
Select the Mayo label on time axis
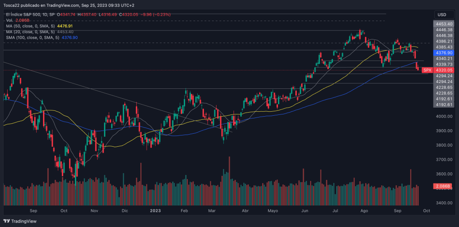click(273, 210)
